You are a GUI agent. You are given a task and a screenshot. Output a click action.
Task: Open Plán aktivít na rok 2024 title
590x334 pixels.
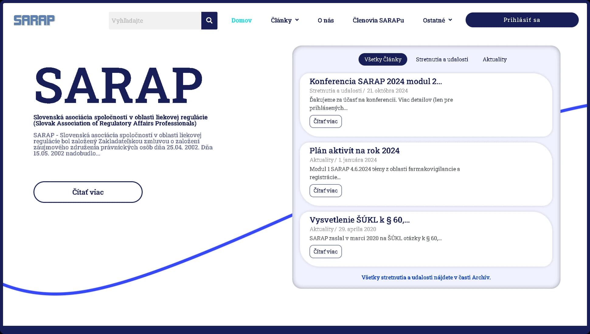[355, 151]
